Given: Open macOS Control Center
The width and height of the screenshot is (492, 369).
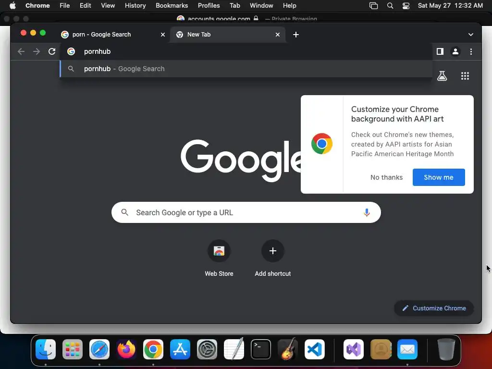Looking at the screenshot, I should click(x=406, y=6).
